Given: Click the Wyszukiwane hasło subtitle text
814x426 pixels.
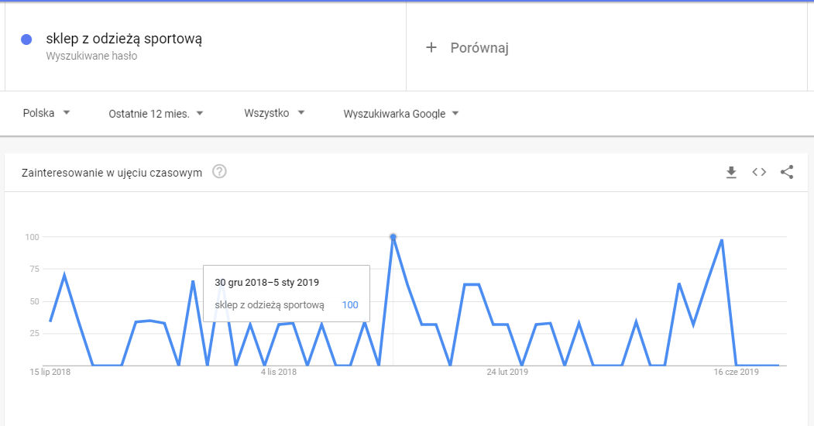Looking at the screenshot, I should pos(91,57).
